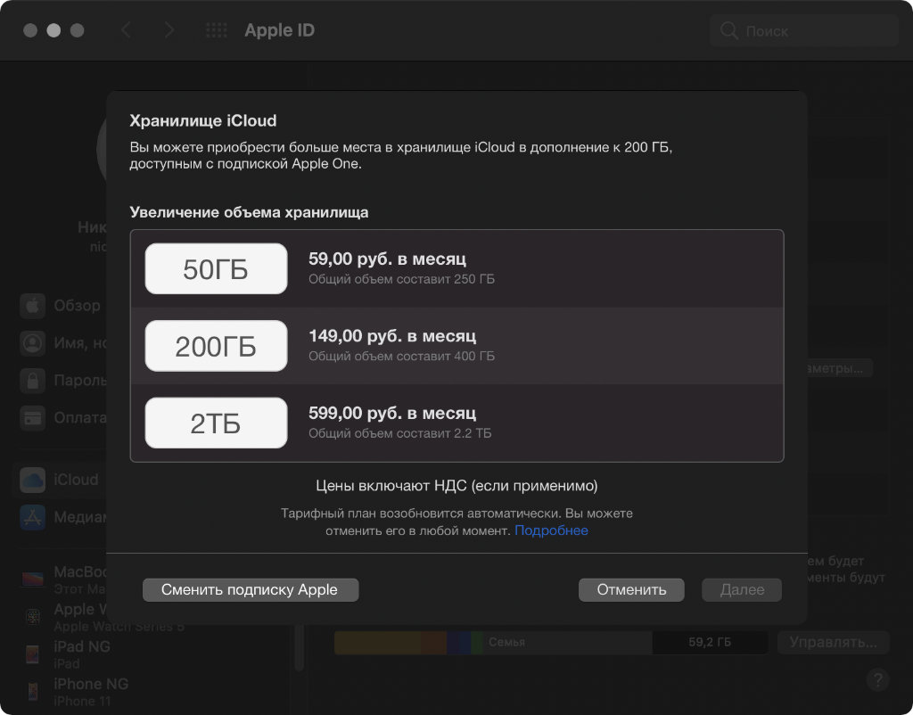This screenshot has height=715, width=913.
Task: Open the payment card icon for Оплата
Action: [x=33, y=416]
